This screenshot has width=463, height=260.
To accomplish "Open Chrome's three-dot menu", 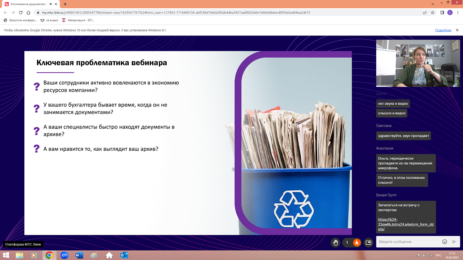I will click(458, 13).
